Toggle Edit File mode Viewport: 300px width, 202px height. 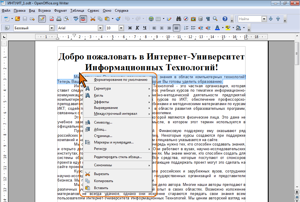42,19
